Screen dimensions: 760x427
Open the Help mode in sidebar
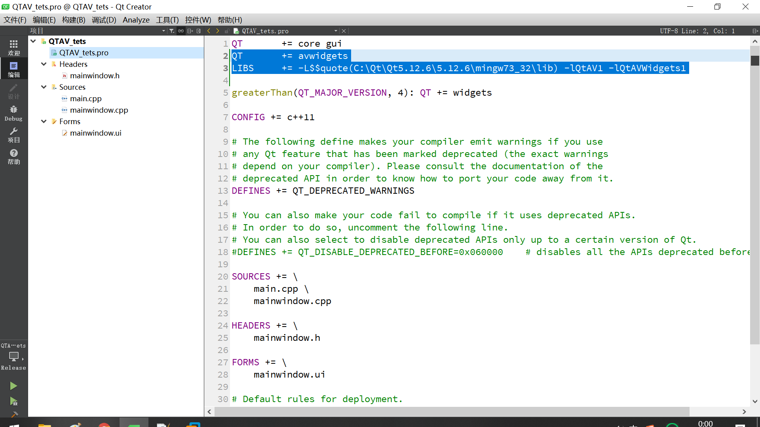point(13,157)
